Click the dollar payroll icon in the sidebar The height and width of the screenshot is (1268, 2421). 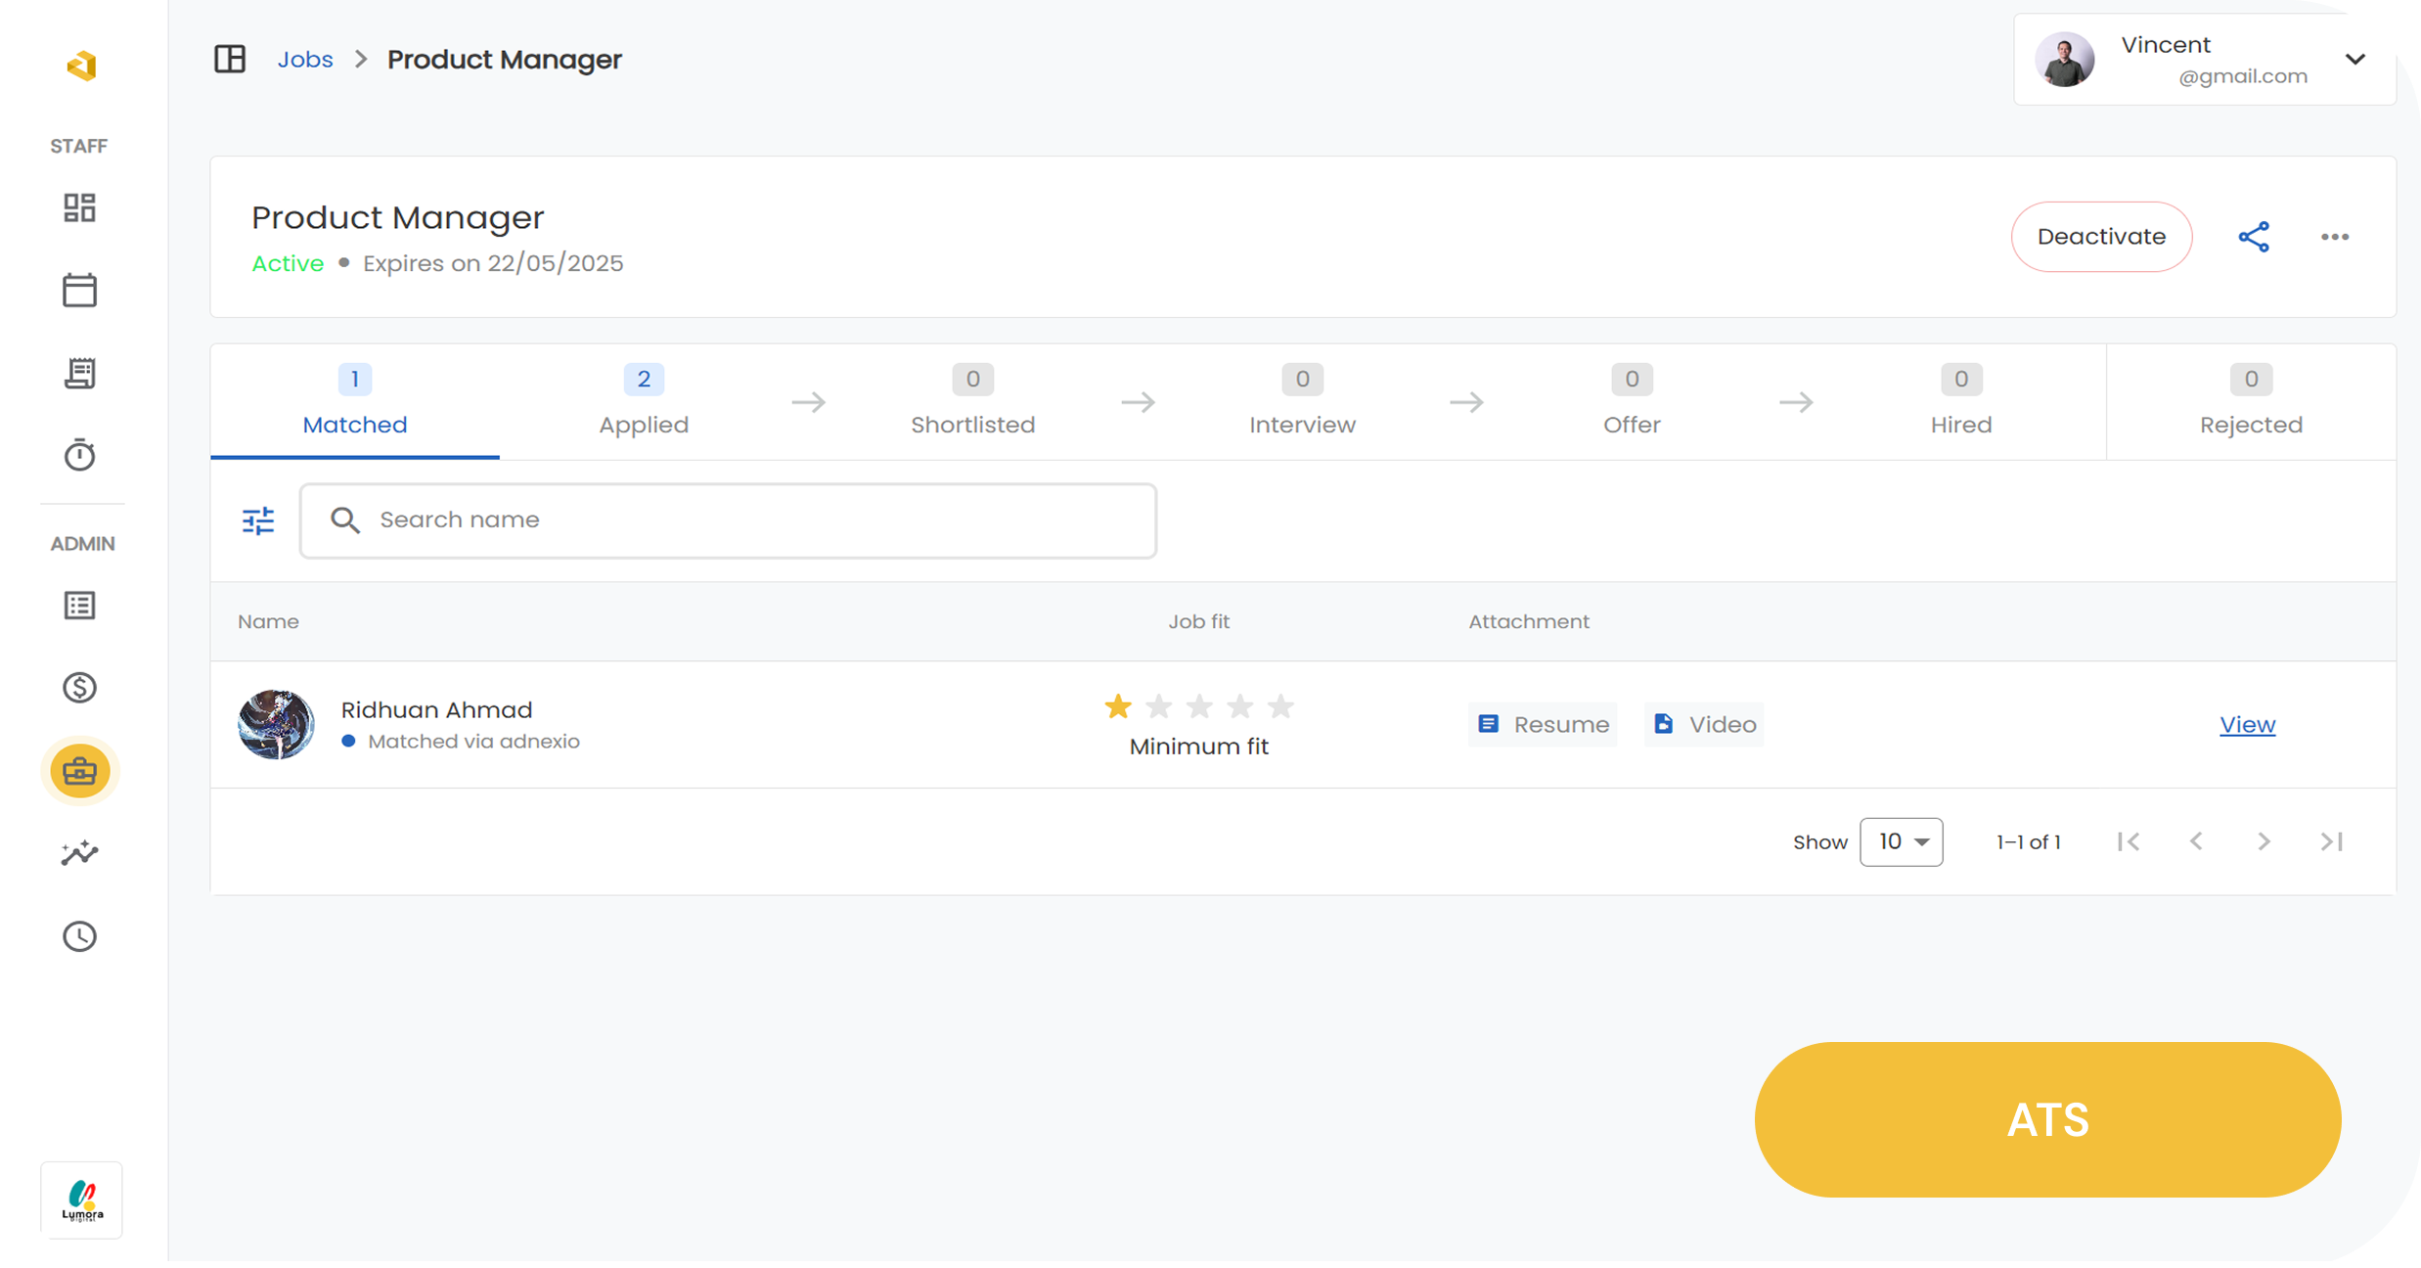point(79,688)
